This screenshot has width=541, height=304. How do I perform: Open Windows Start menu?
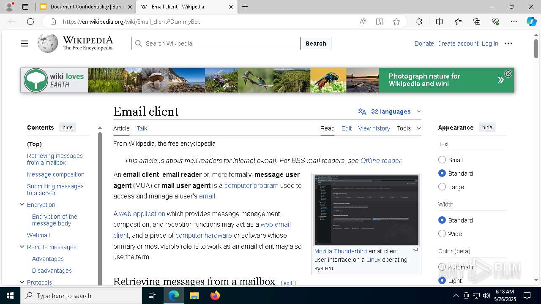click(10, 296)
